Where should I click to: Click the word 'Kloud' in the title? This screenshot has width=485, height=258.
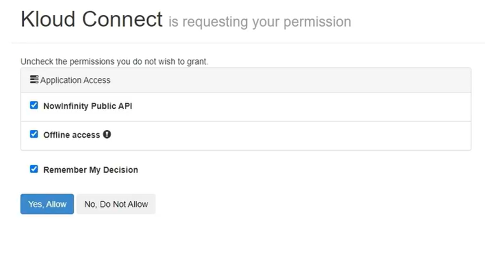tap(48, 20)
